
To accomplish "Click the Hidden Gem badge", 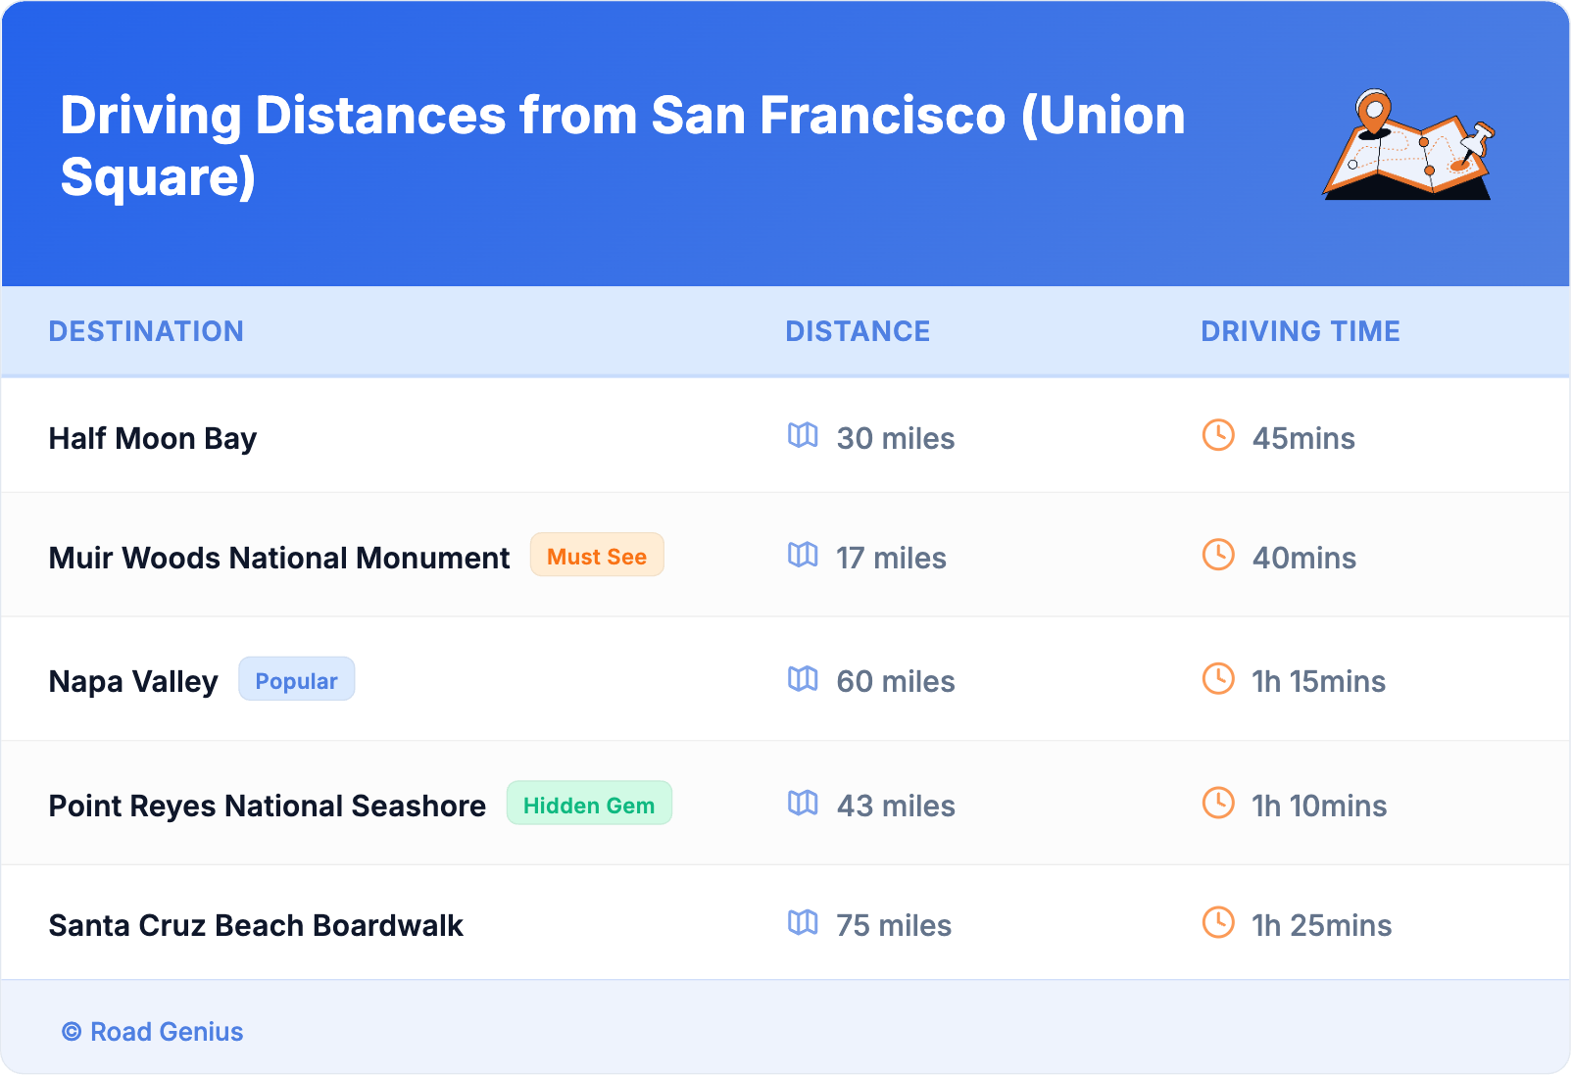I will (589, 805).
